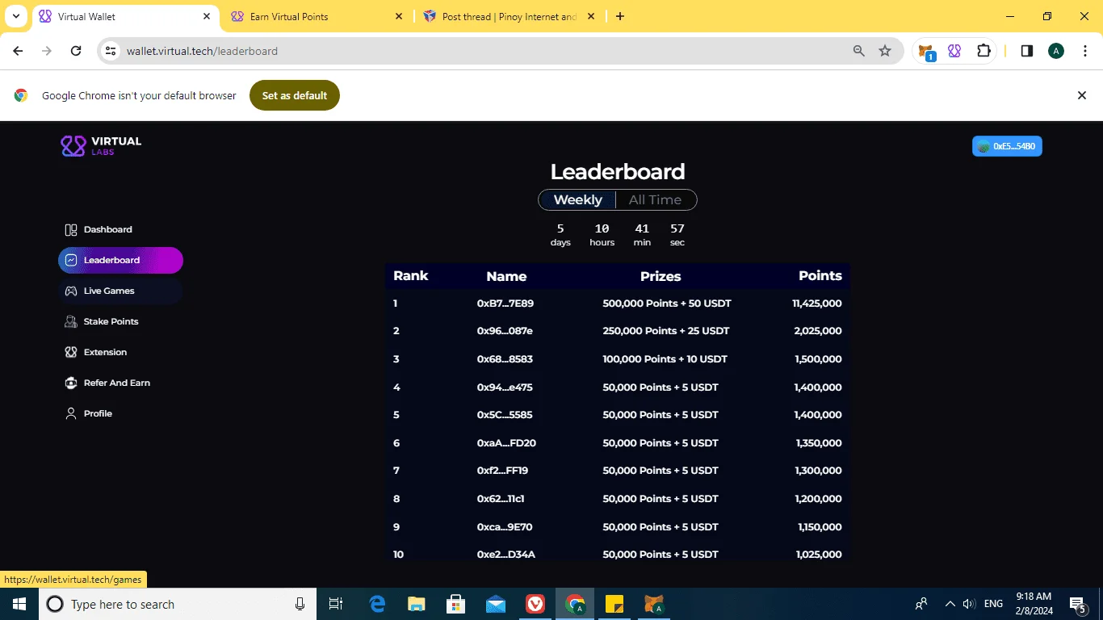
Task: Click the name 0x96...087e
Action: [x=505, y=331]
